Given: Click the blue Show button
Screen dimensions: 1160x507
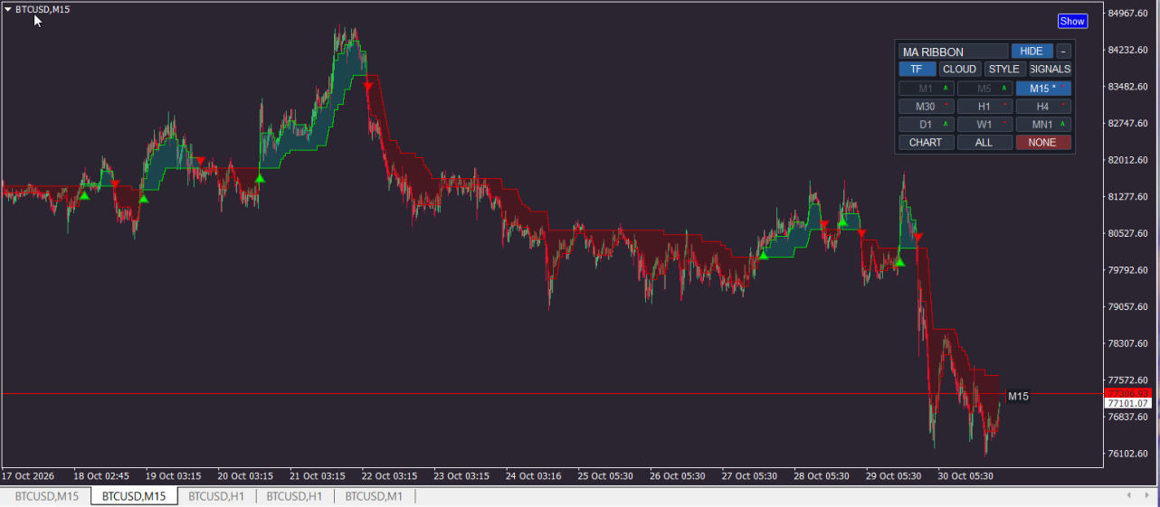Looking at the screenshot, I should 1072,21.
